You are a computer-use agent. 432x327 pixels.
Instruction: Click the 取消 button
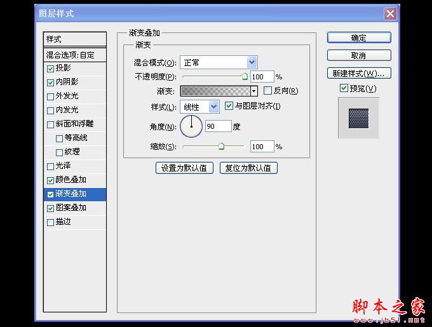[x=359, y=56]
